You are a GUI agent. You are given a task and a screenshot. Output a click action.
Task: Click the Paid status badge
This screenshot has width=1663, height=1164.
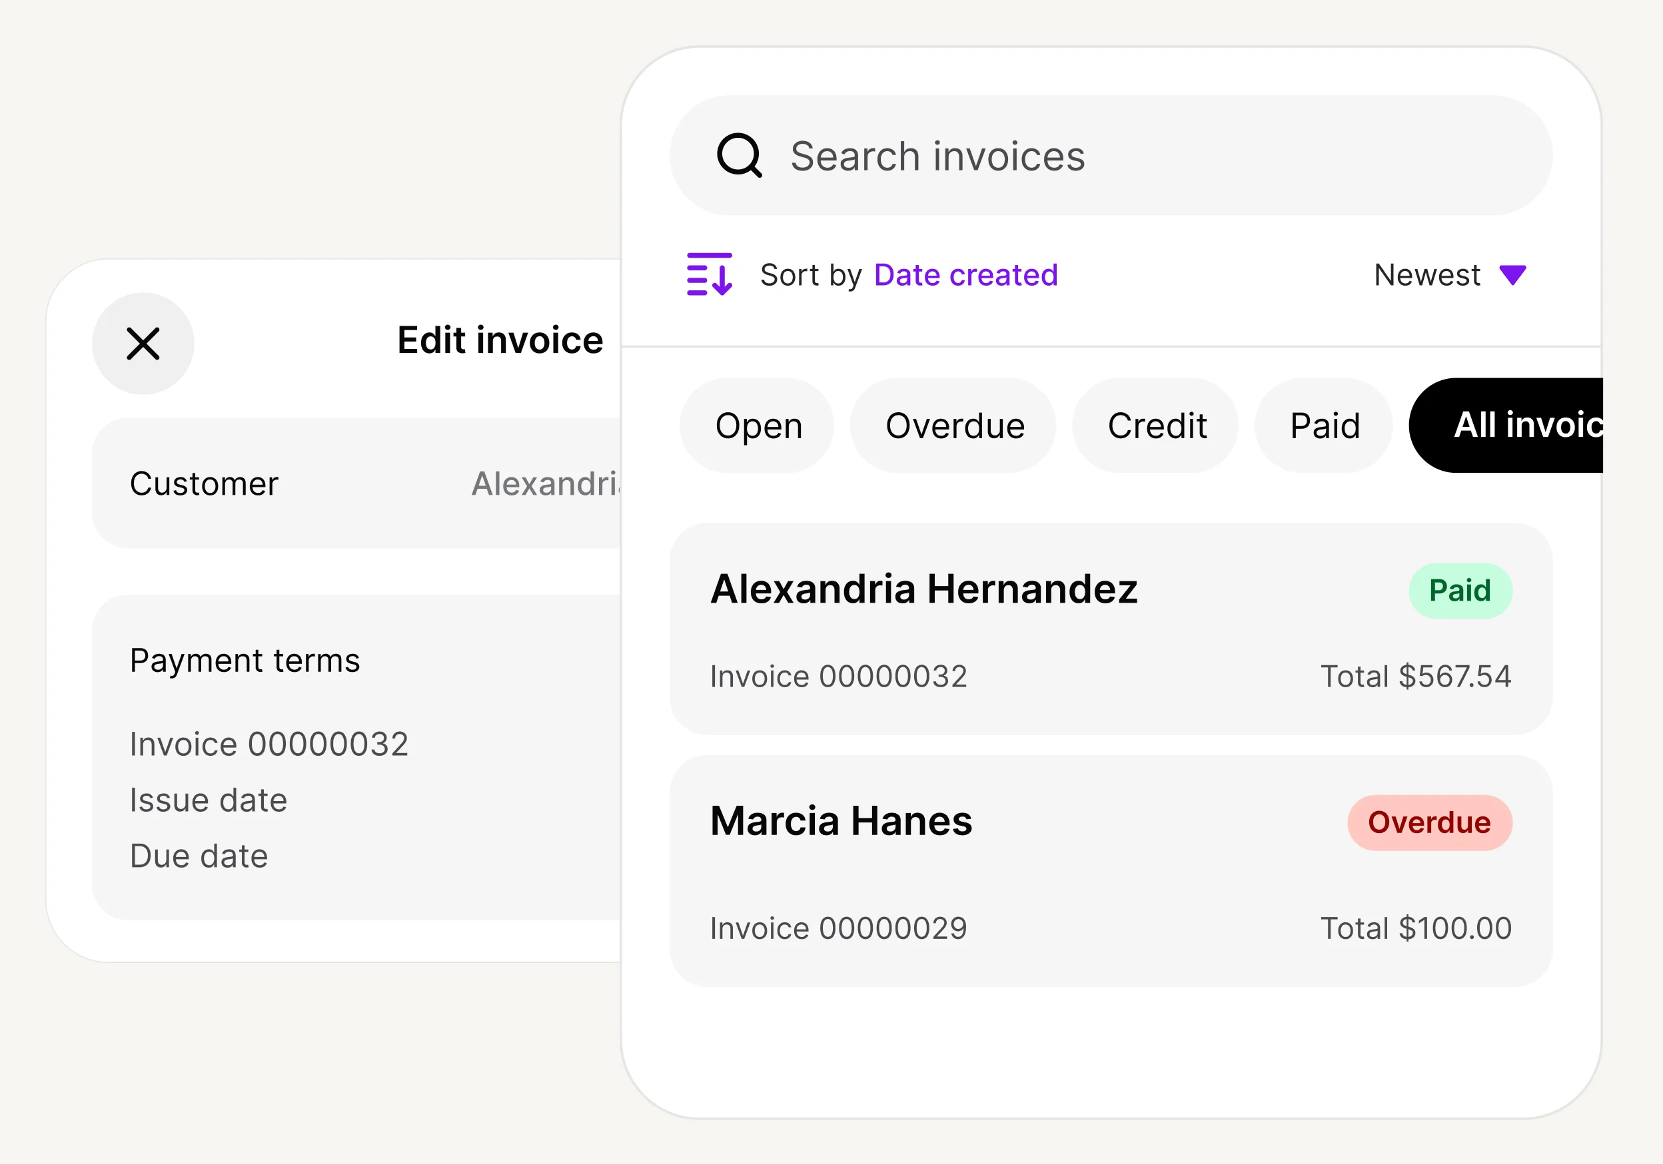[x=1460, y=589]
